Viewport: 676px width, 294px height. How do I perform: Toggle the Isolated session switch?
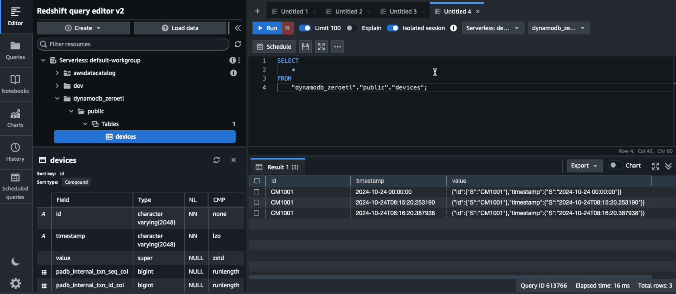(393, 28)
